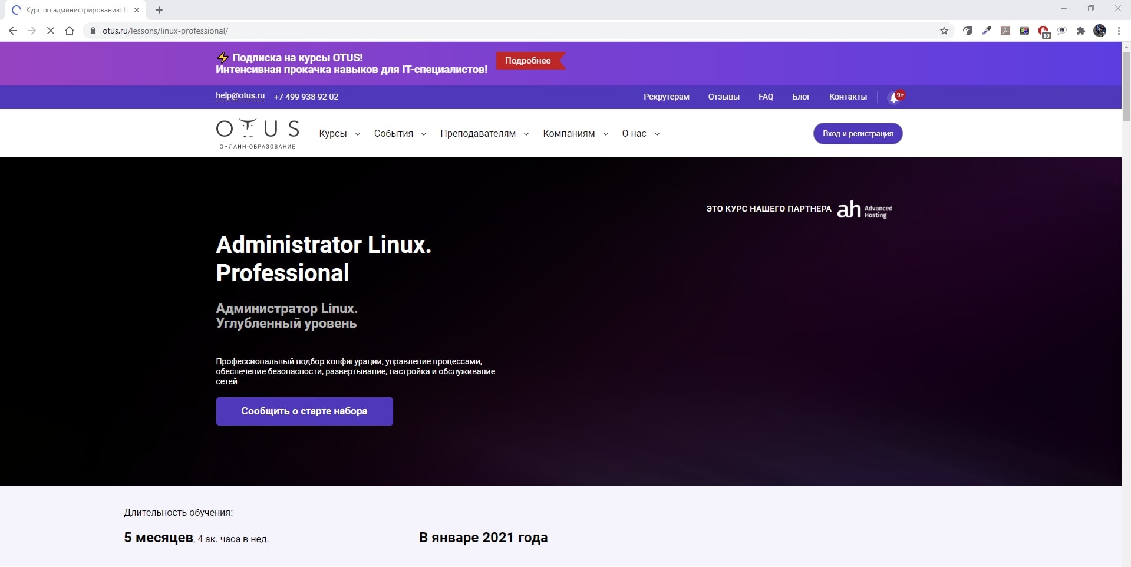1131x567 pixels.
Task: Open the bird-shaped extension icon
Action: (968, 31)
